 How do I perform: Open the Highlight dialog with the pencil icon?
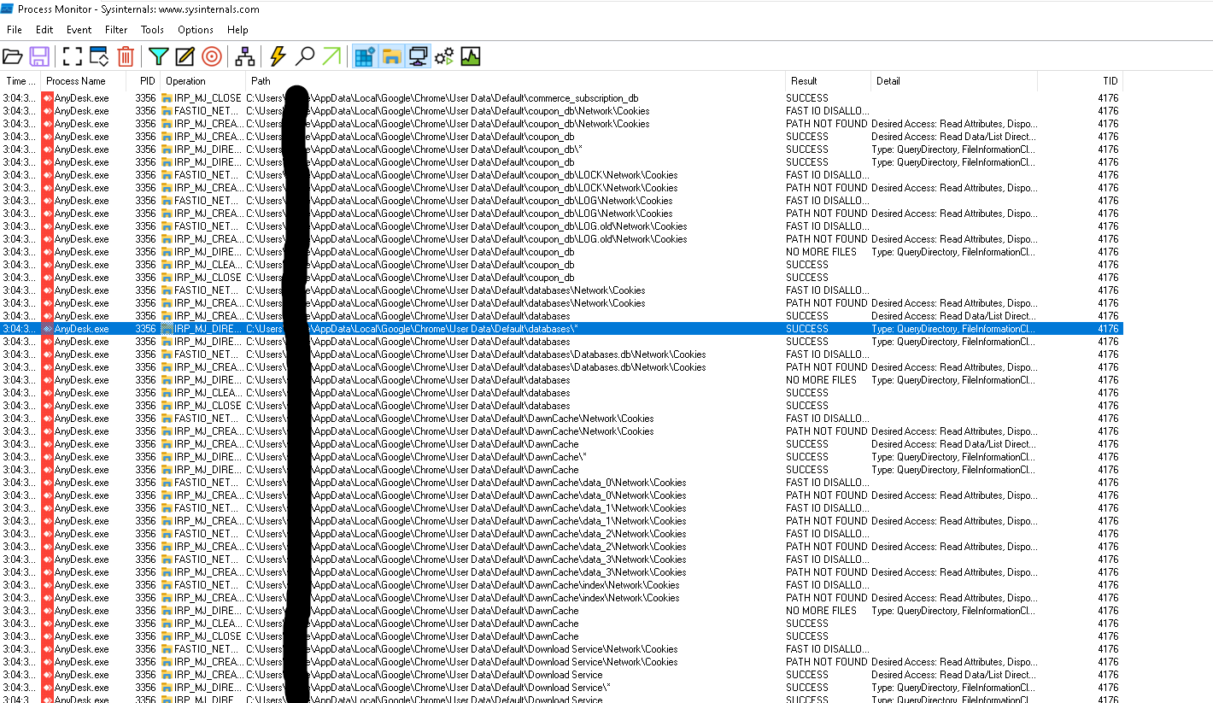[x=185, y=57]
